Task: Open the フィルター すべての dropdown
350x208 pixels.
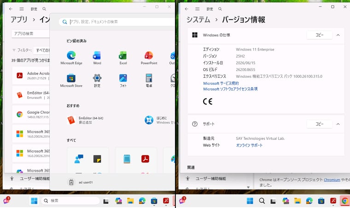Action: click(42, 50)
